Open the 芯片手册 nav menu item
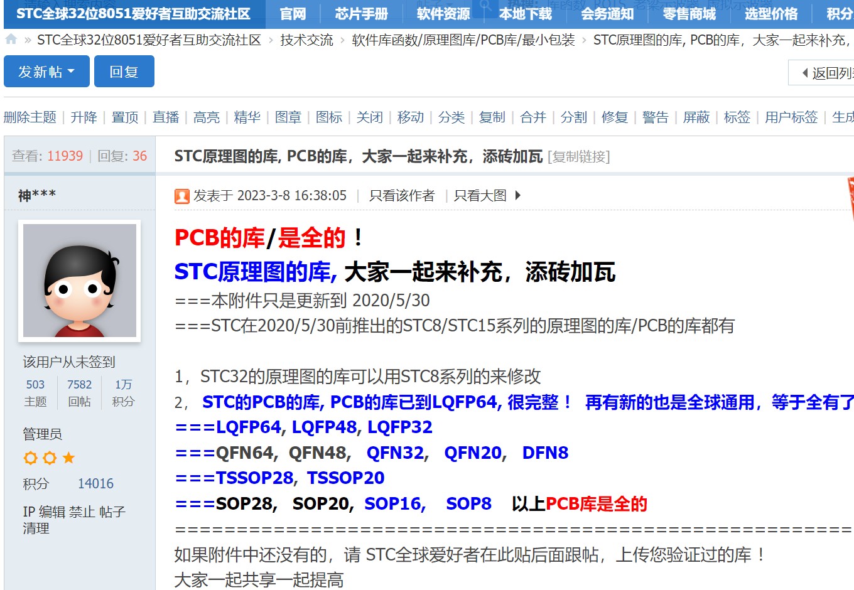The height and width of the screenshot is (590, 854). [x=361, y=14]
